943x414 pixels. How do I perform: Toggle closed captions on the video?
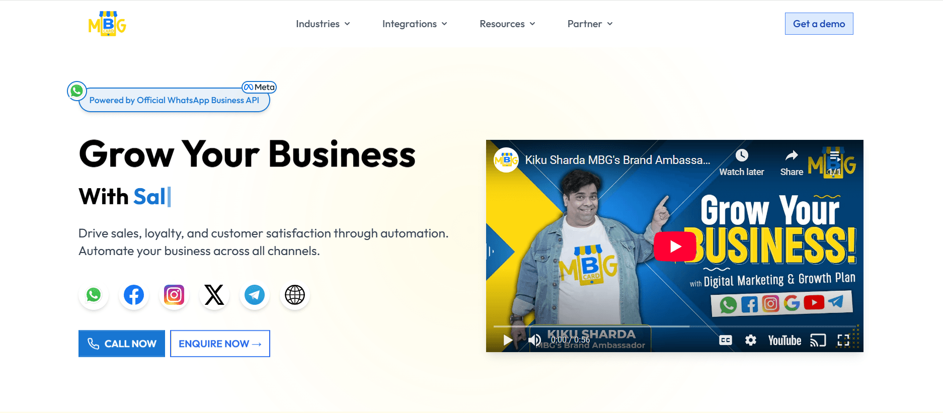[725, 341]
